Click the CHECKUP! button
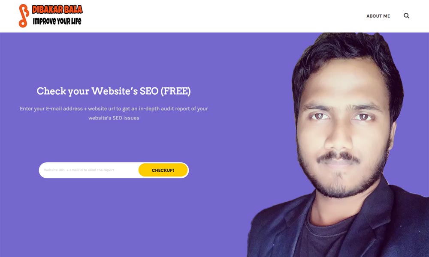This screenshot has height=257, width=429. click(x=163, y=170)
